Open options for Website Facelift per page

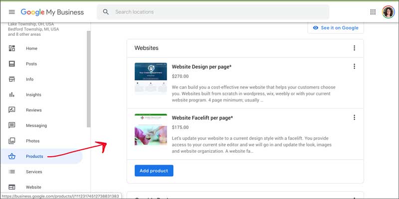point(354,117)
